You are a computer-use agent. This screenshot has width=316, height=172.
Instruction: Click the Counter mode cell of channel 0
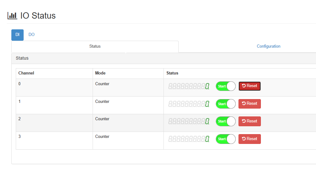(x=128, y=88)
